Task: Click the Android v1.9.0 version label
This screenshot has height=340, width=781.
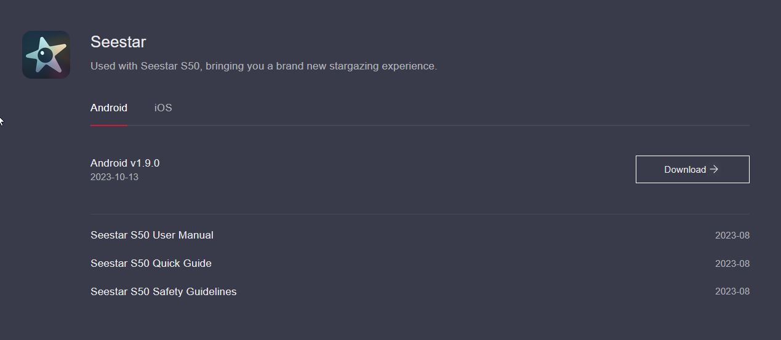Action: pyautogui.click(x=125, y=163)
